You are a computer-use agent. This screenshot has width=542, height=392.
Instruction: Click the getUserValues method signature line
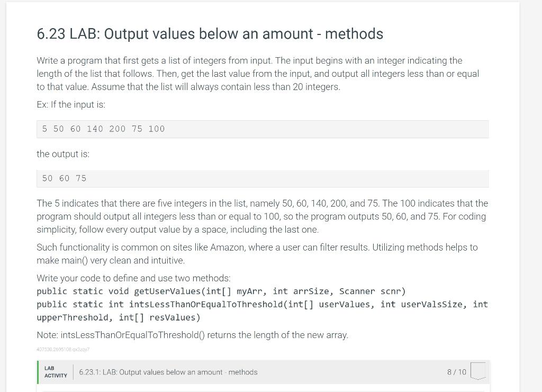(221, 291)
